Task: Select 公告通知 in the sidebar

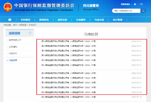Action: [13, 47]
